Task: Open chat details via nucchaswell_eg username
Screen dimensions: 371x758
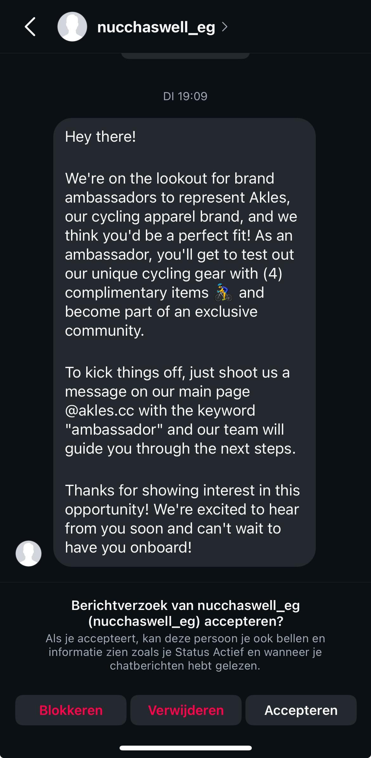Action: pyautogui.click(x=156, y=27)
